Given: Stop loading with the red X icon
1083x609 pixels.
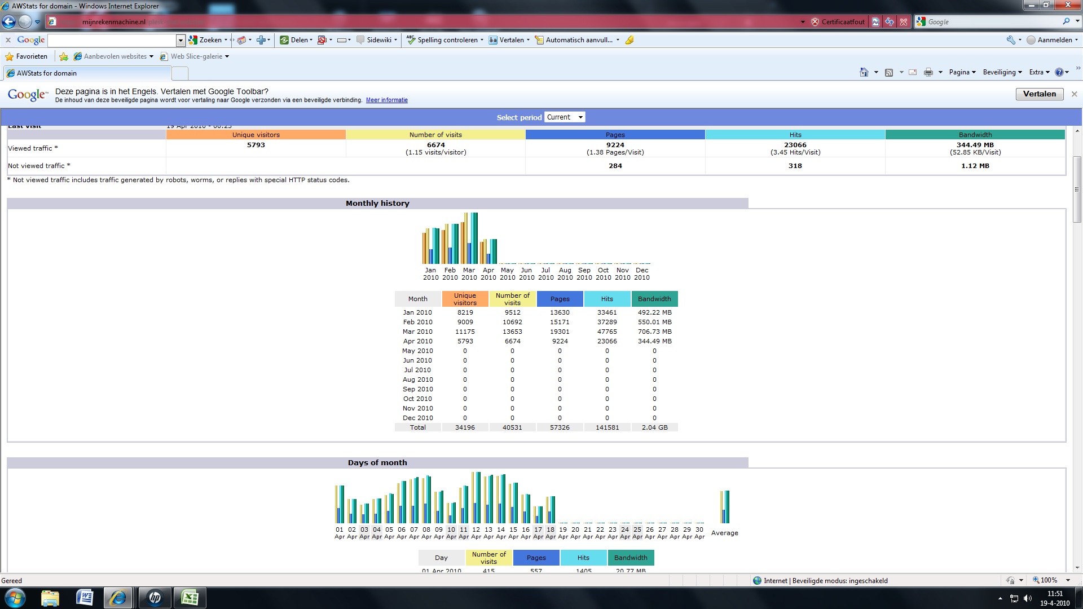Looking at the screenshot, I should 904,22.
